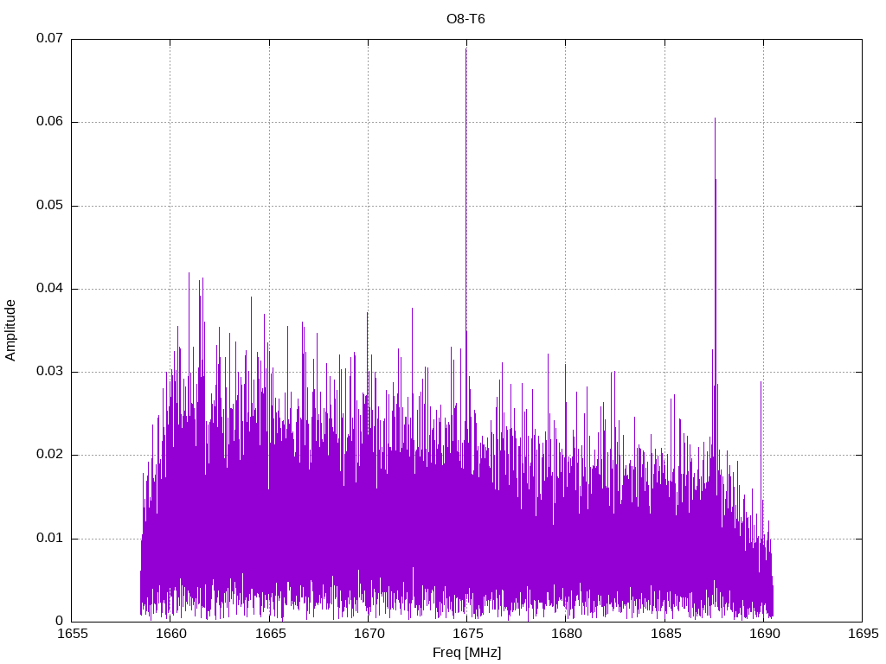Click the 0.02 y-axis tick label
Viewport: 886px width, 664px height.
[x=49, y=455]
